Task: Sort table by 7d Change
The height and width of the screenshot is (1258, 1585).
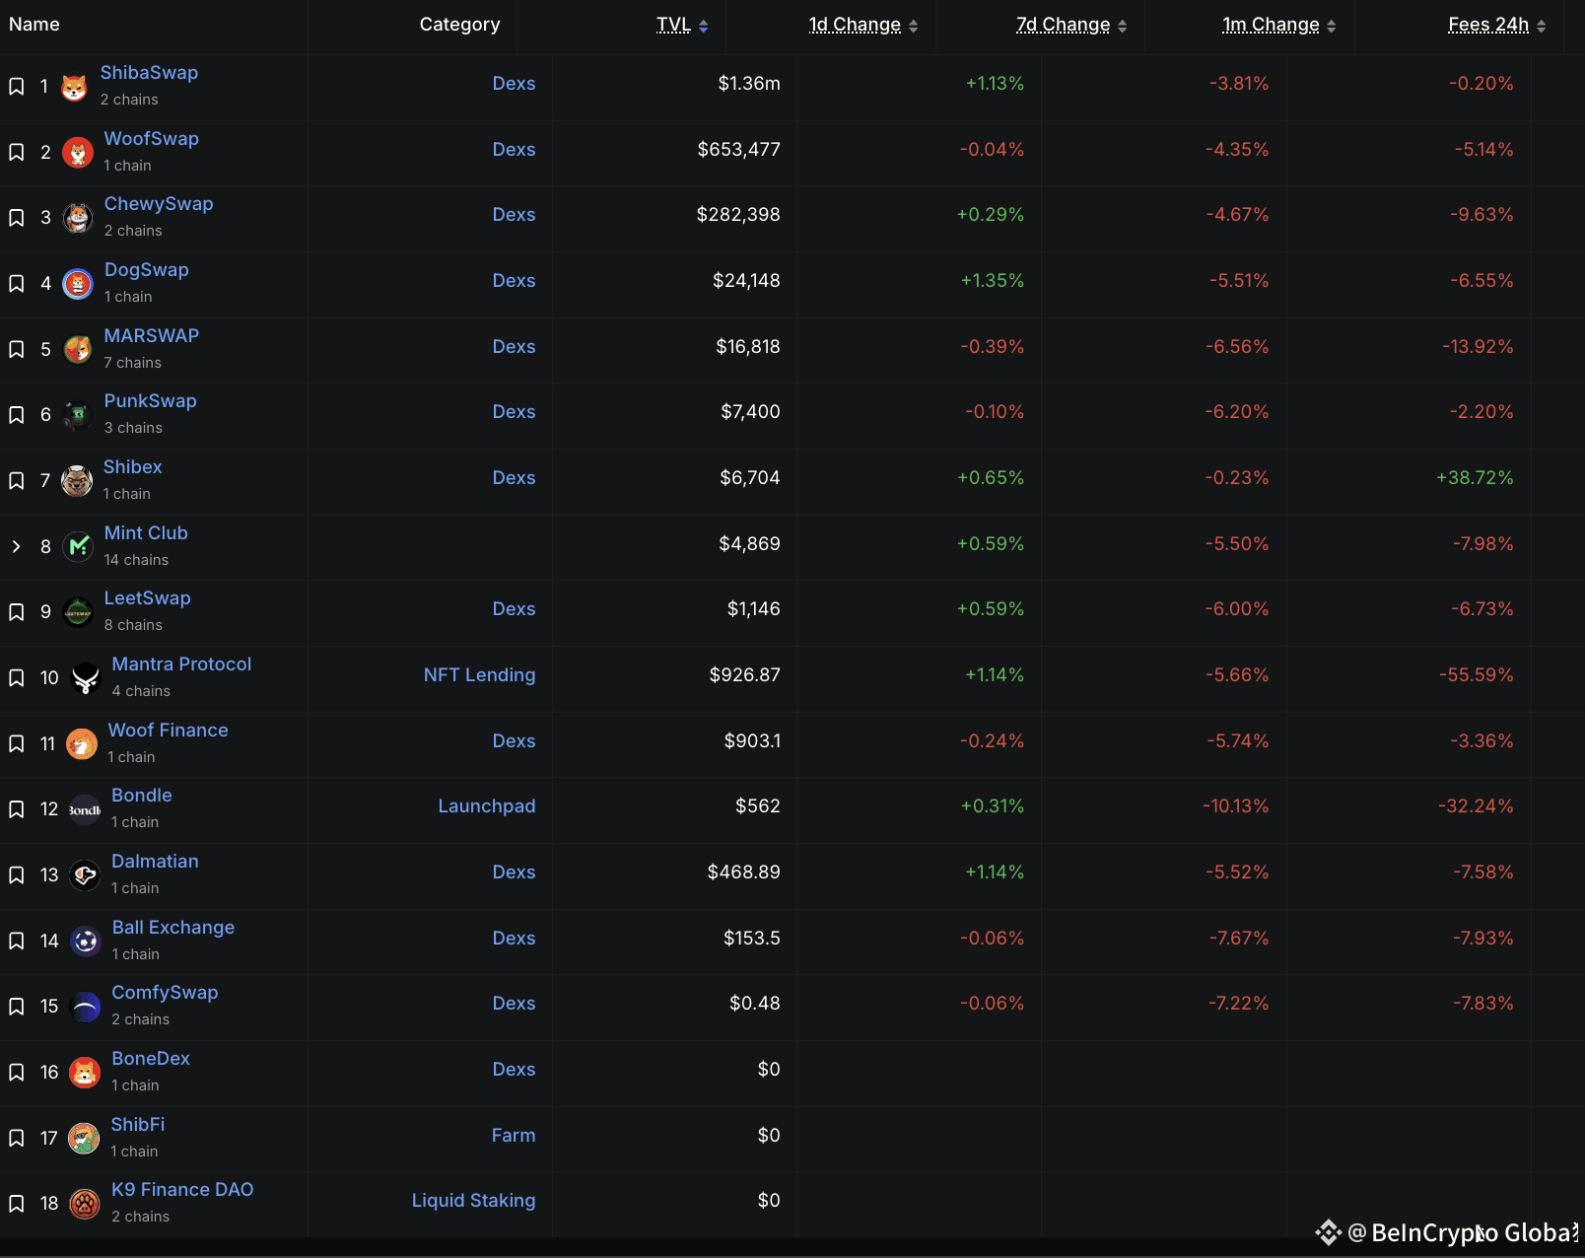Action: (x=1071, y=25)
